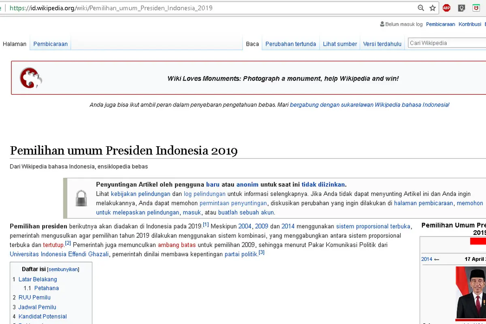The width and height of the screenshot is (486, 324).
Task: Click the 'tidak diizinkan' link
Action: coord(323,184)
